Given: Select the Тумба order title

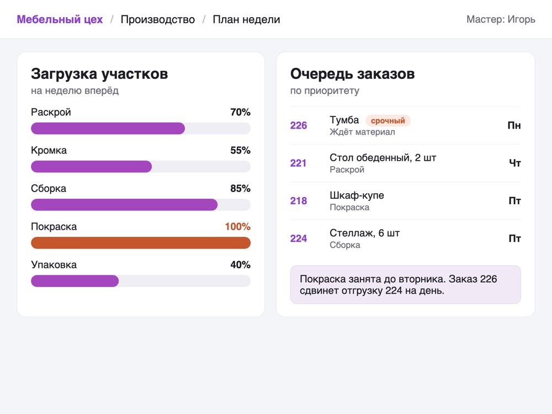Looking at the screenshot, I should point(344,120).
